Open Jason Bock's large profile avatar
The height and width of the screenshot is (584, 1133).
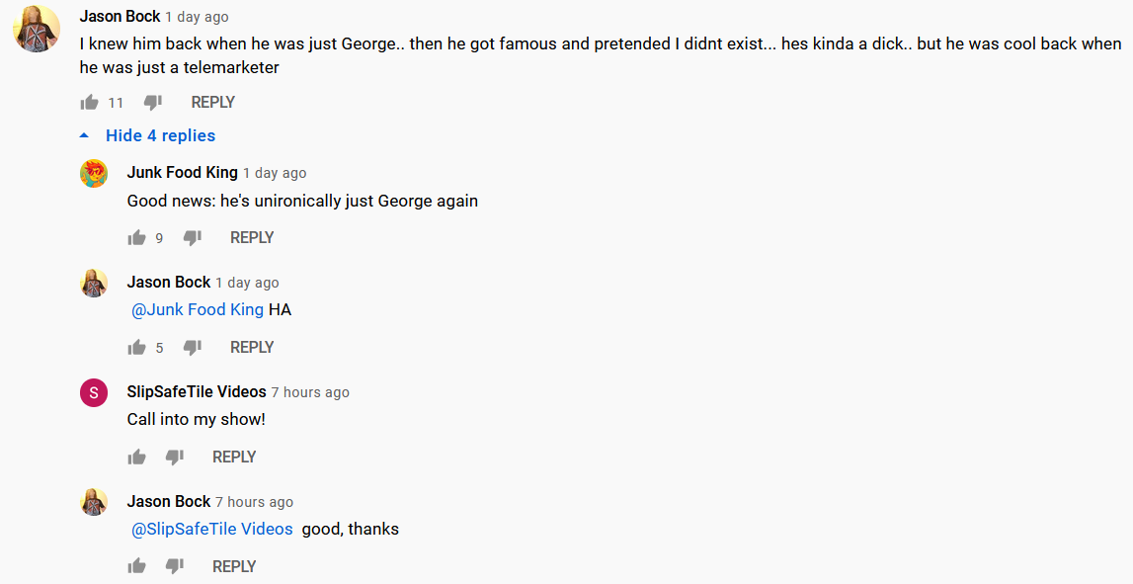tap(37, 29)
